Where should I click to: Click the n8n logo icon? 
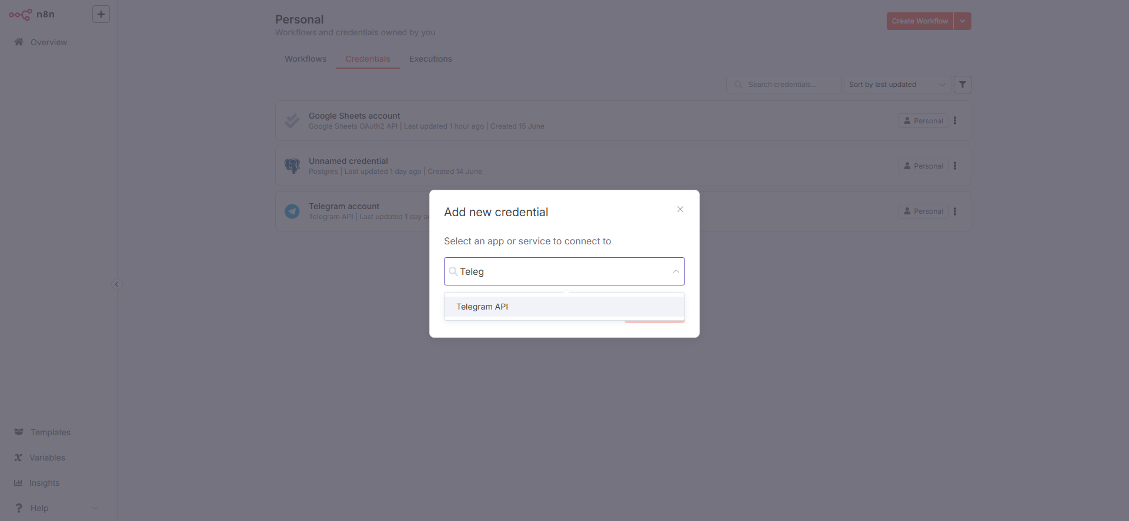(x=21, y=15)
